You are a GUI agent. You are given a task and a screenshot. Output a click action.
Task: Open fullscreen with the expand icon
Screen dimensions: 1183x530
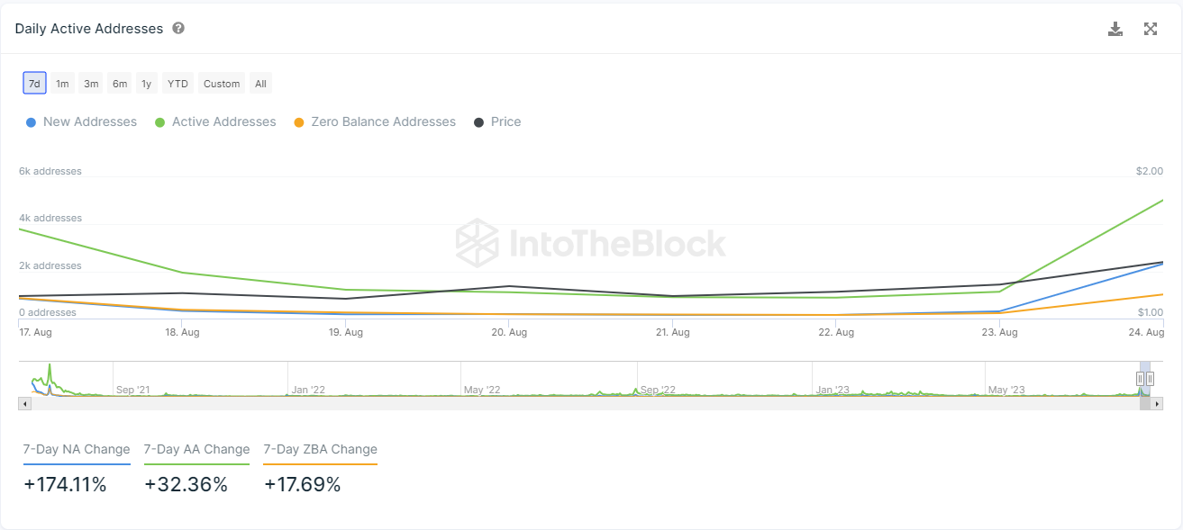[x=1151, y=29]
